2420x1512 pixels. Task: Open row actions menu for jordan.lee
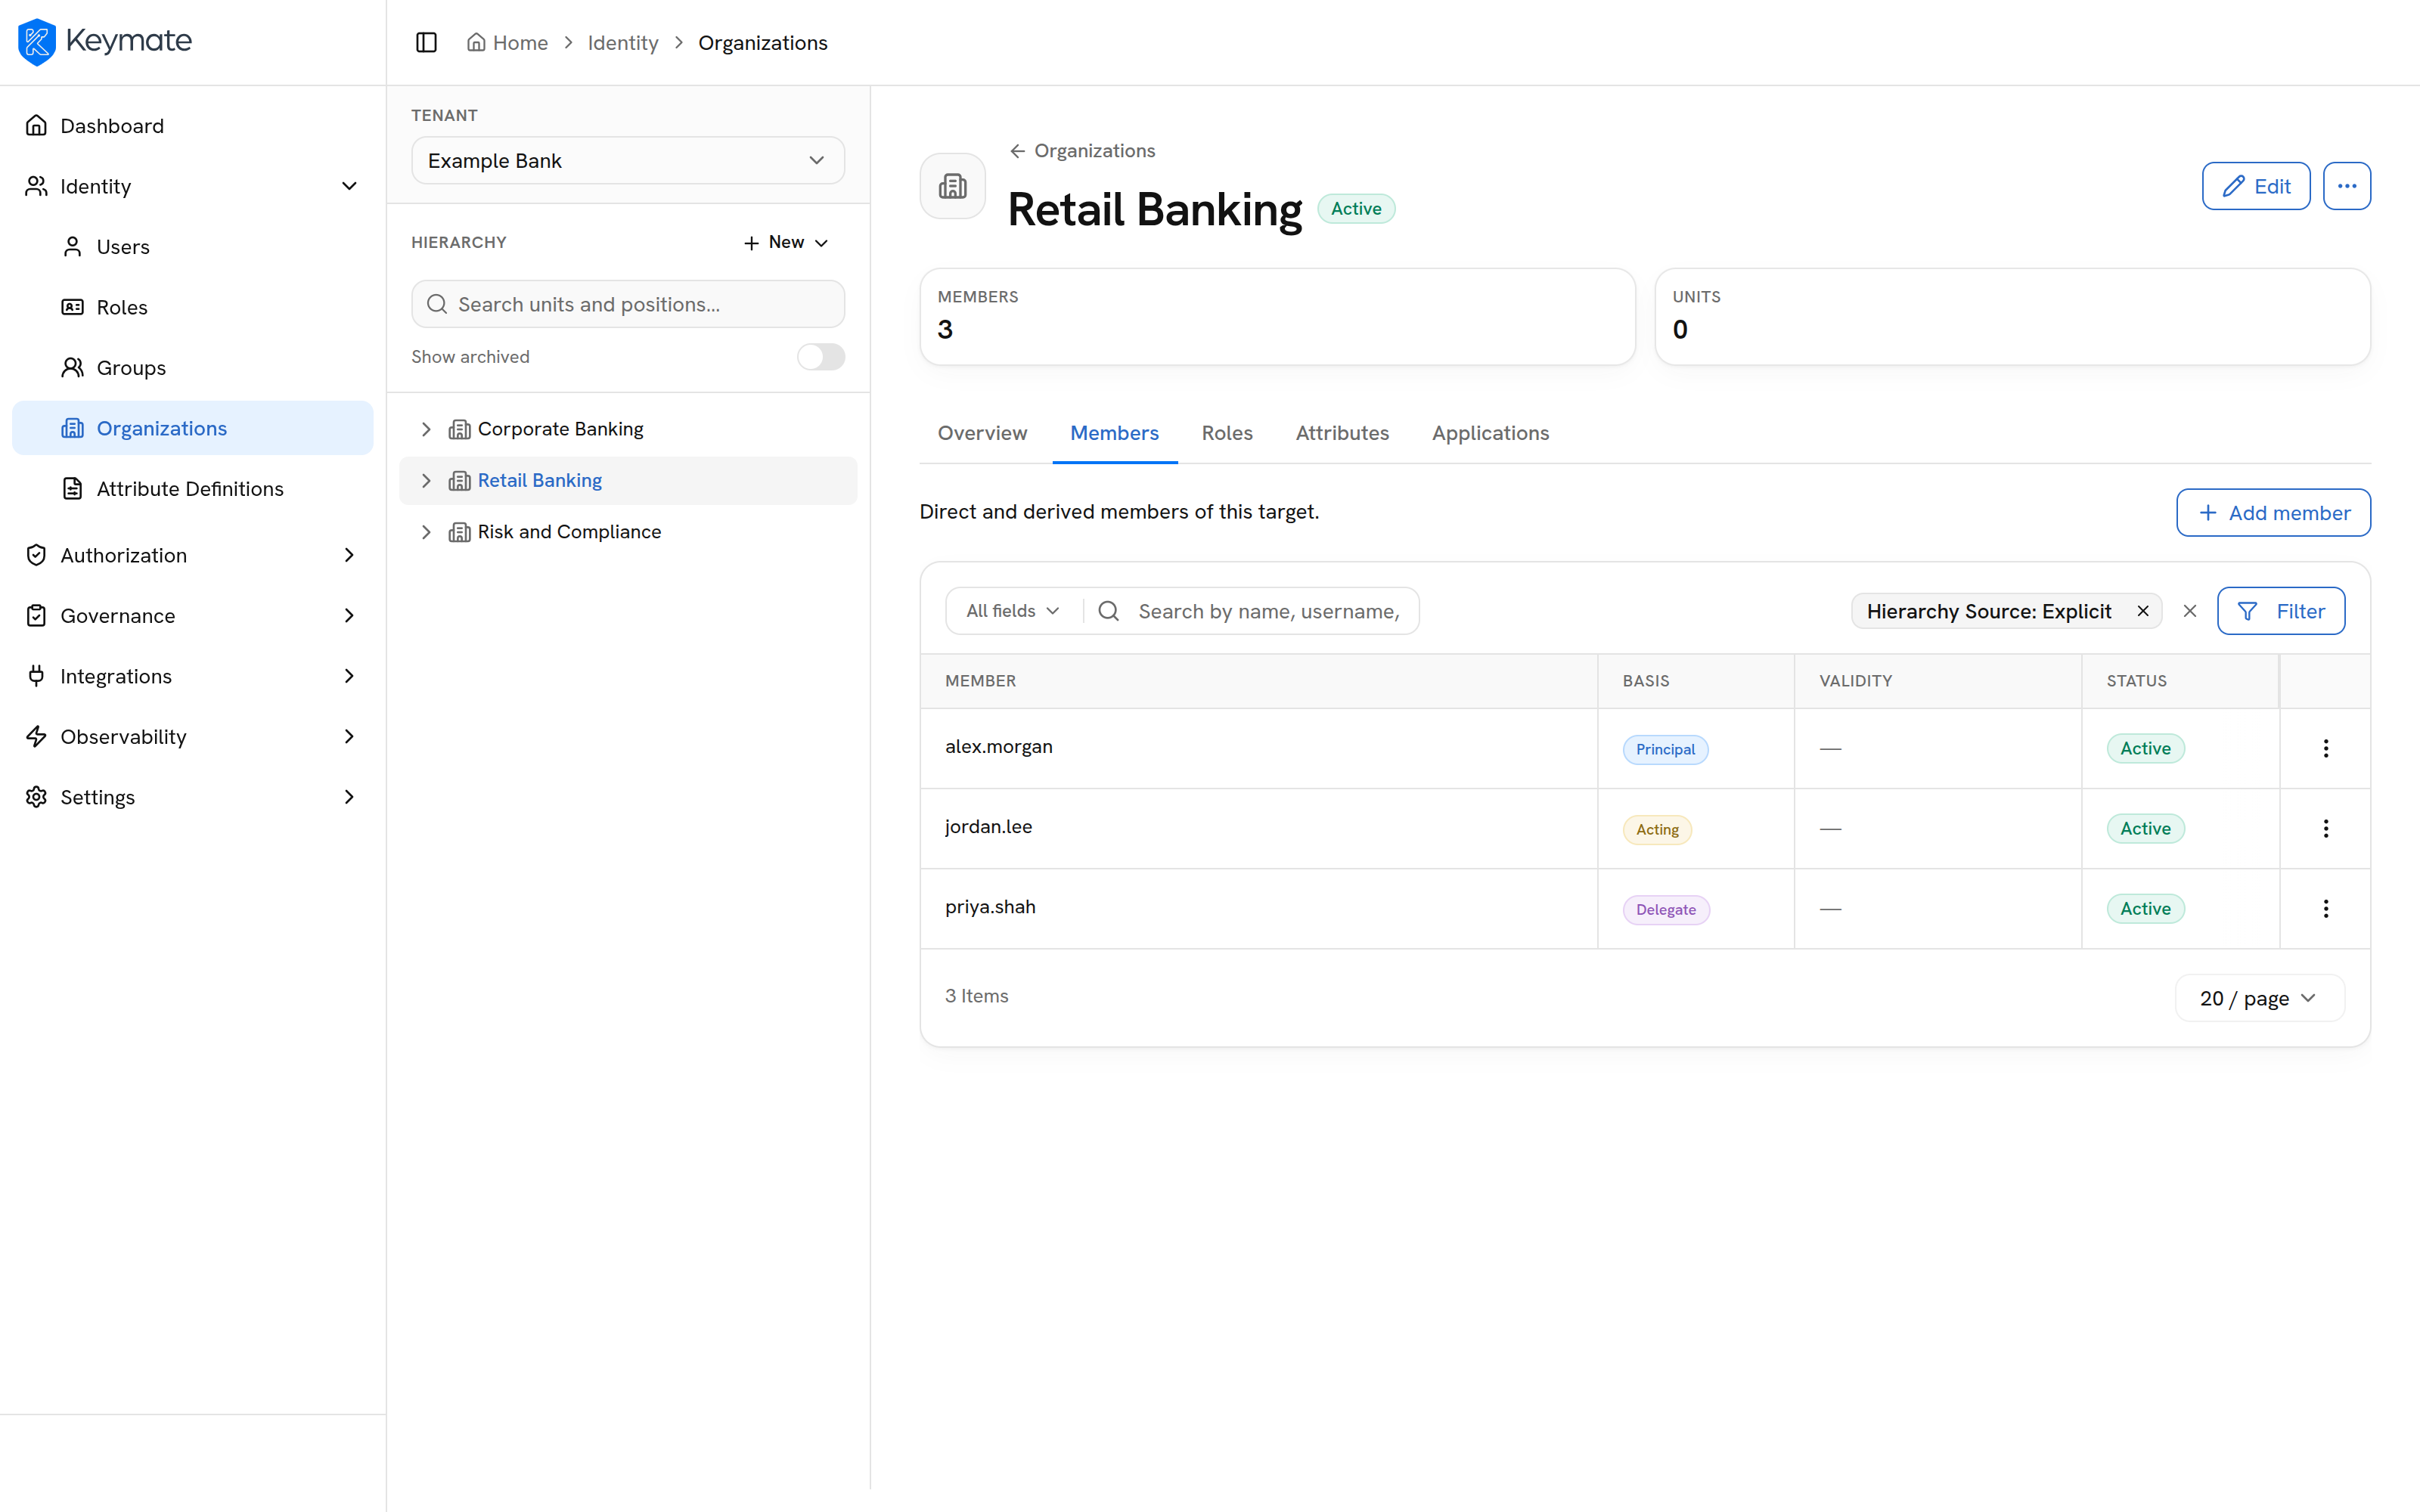[x=2325, y=828]
